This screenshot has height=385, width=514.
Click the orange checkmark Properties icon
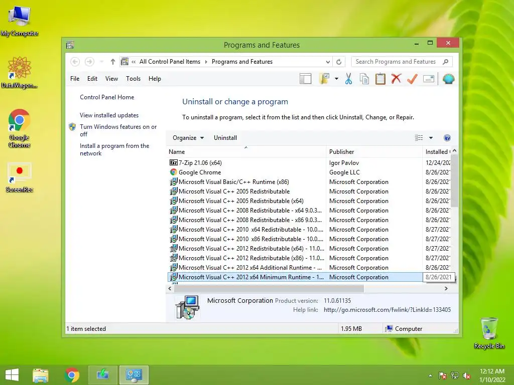tap(412, 79)
